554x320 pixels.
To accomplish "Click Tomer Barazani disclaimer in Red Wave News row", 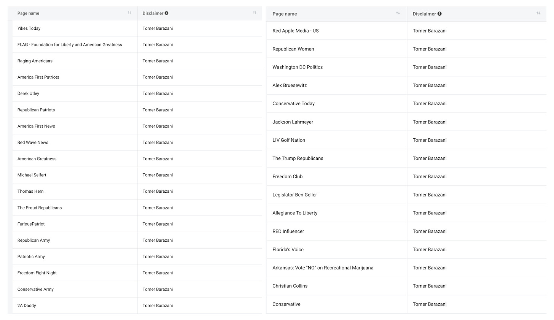I will pyautogui.click(x=158, y=143).
